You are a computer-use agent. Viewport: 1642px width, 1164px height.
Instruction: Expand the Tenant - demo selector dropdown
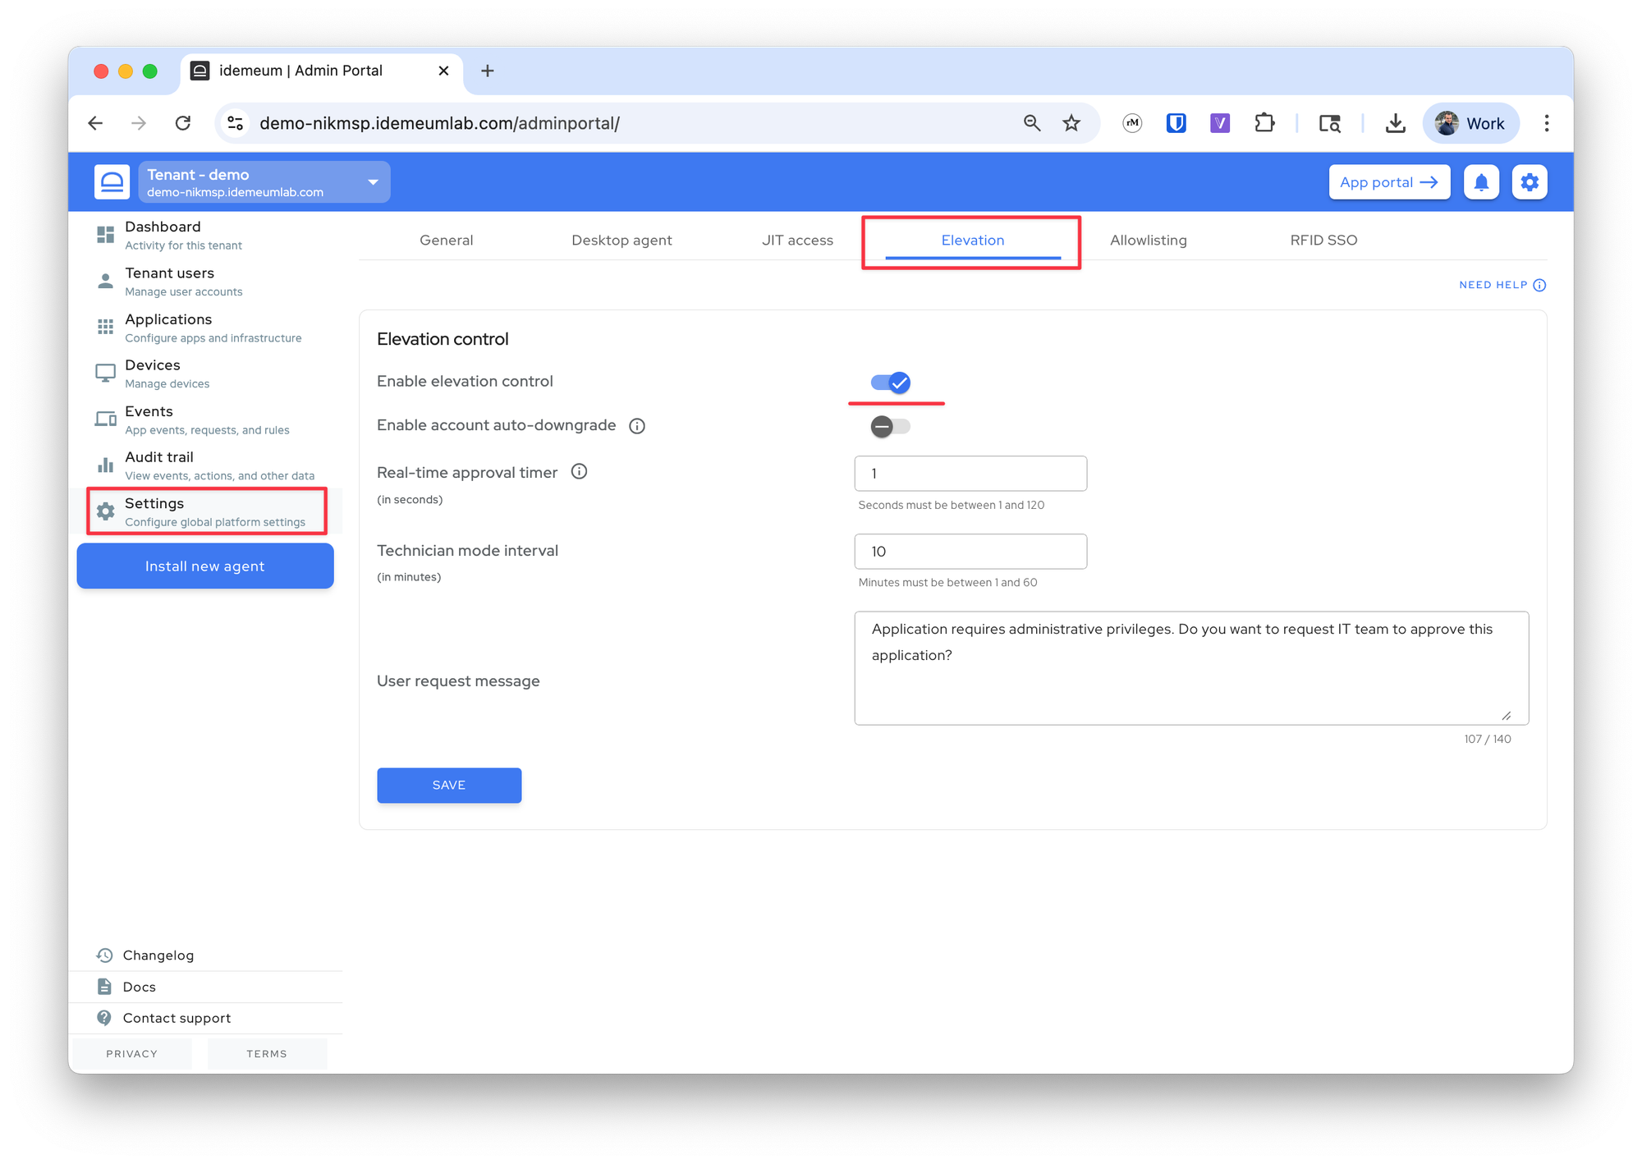264,182
